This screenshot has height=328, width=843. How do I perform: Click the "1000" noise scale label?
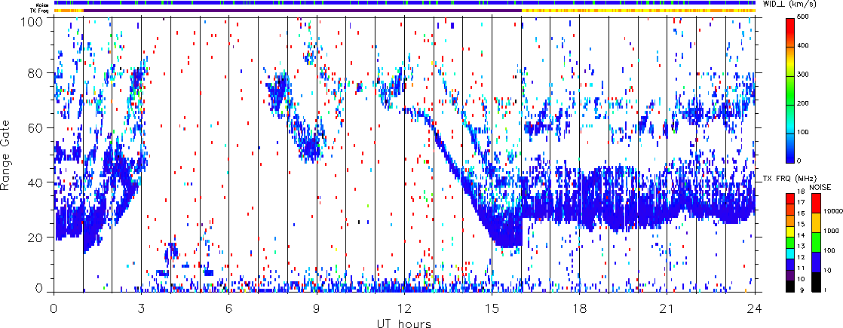coord(831,231)
